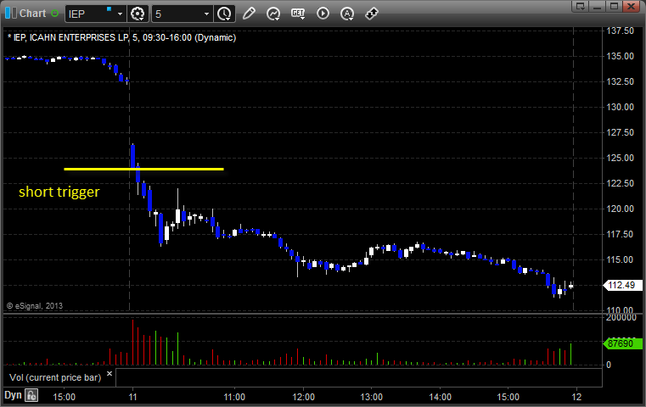Click the green volume value marker 87690
Image resolution: width=646 pixels, height=407 pixels.
click(x=622, y=343)
